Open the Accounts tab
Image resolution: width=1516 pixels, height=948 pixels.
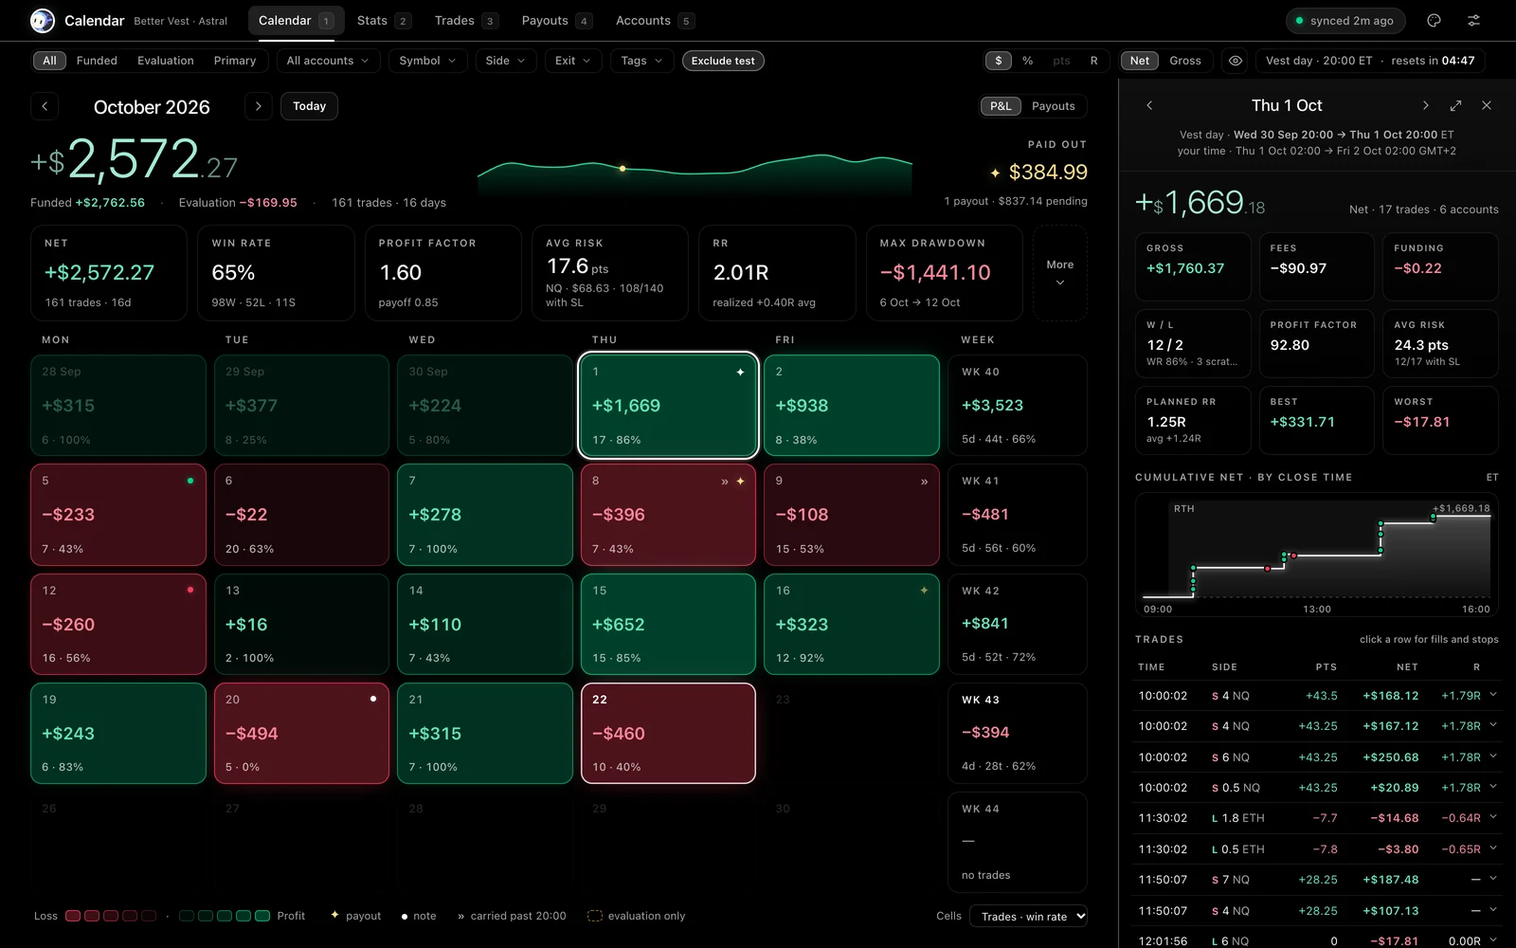(x=654, y=21)
